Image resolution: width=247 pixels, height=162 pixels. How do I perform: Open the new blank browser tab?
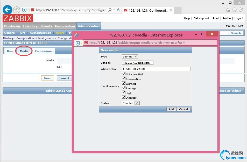click(178, 10)
